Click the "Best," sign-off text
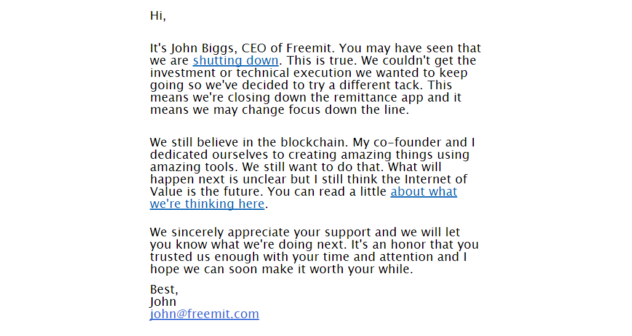 pos(164,290)
